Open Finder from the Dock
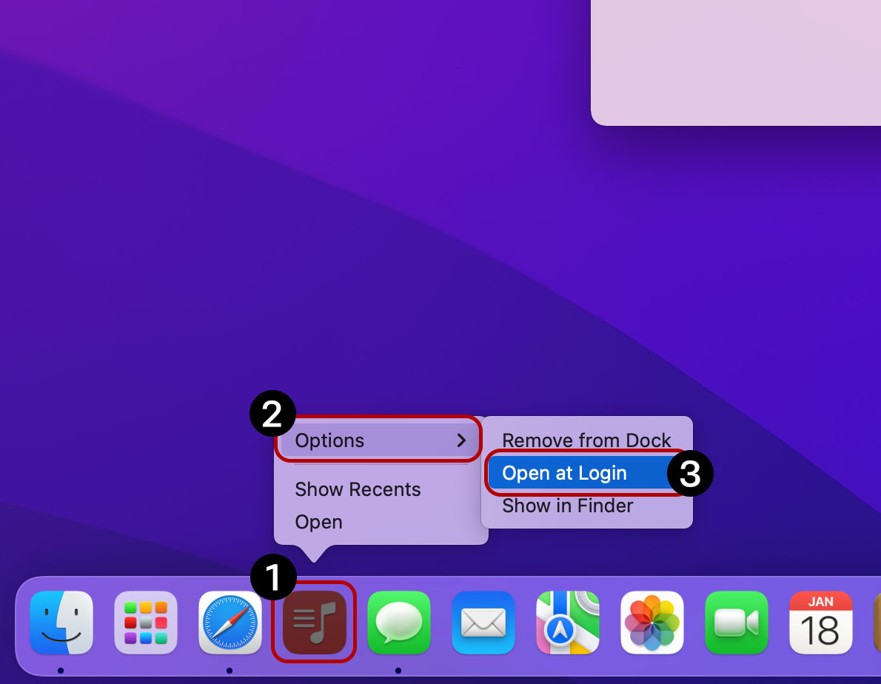881x684 pixels. [61, 622]
